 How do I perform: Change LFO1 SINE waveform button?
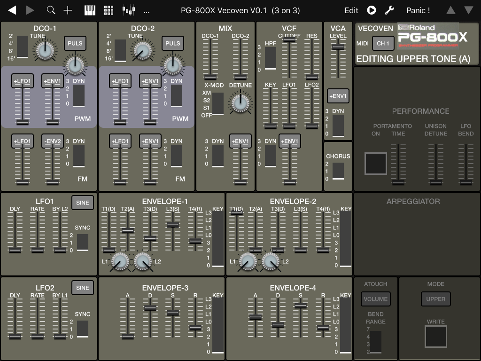click(x=83, y=203)
